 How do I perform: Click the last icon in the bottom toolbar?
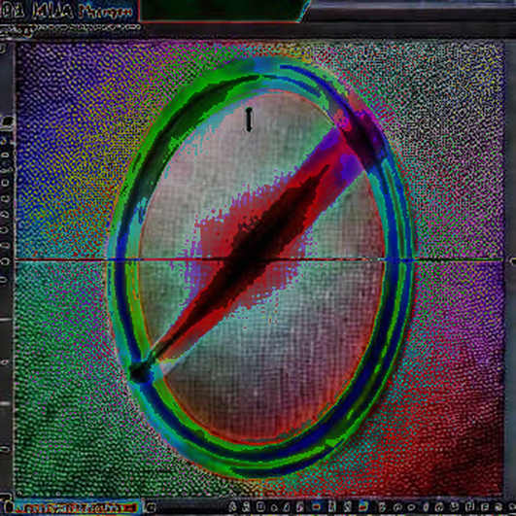pyautogui.click(x=512, y=507)
